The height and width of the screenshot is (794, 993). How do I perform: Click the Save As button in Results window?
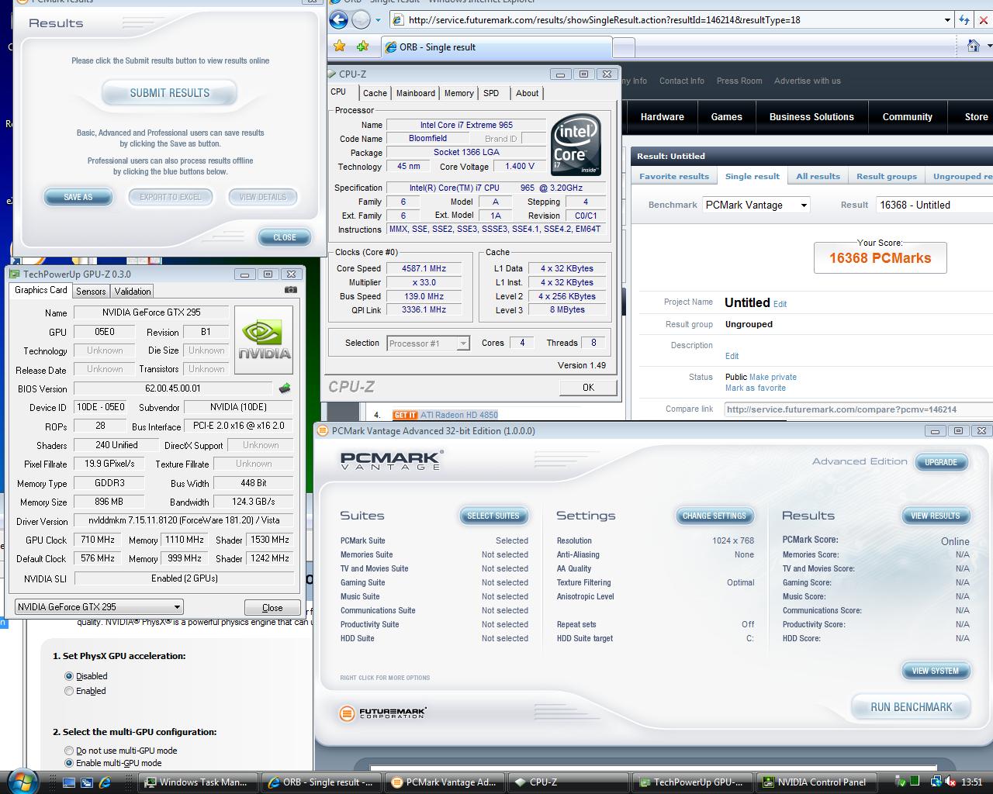[x=78, y=197]
